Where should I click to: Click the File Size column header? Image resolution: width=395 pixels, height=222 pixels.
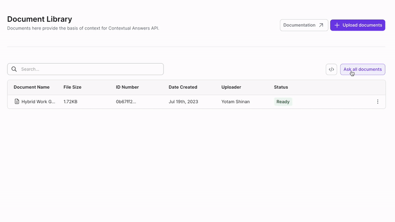coord(73,87)
